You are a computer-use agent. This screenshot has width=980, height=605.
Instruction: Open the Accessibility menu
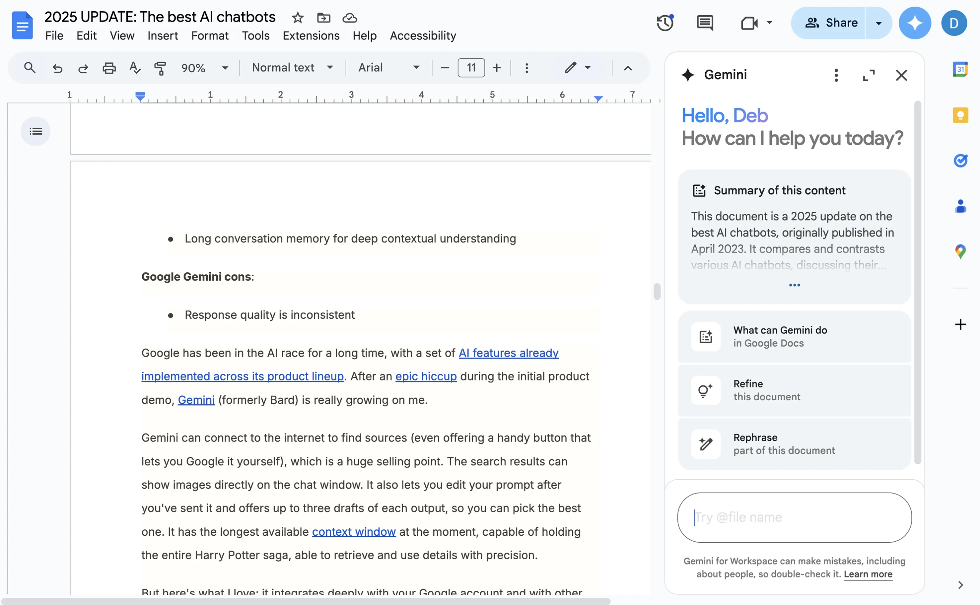point(423,35)
